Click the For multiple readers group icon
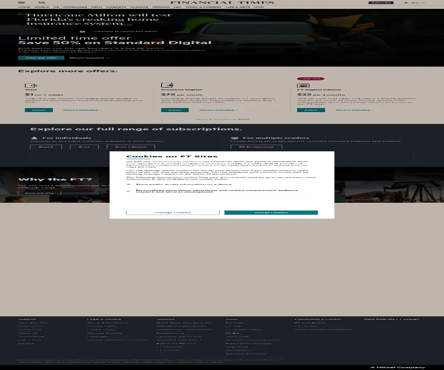The image size is (444, 370). click(x=235, y=138)
